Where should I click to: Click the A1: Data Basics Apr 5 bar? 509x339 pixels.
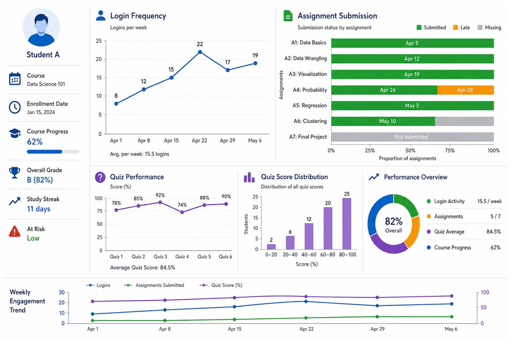pyautogui.click(x=412, y=43)
